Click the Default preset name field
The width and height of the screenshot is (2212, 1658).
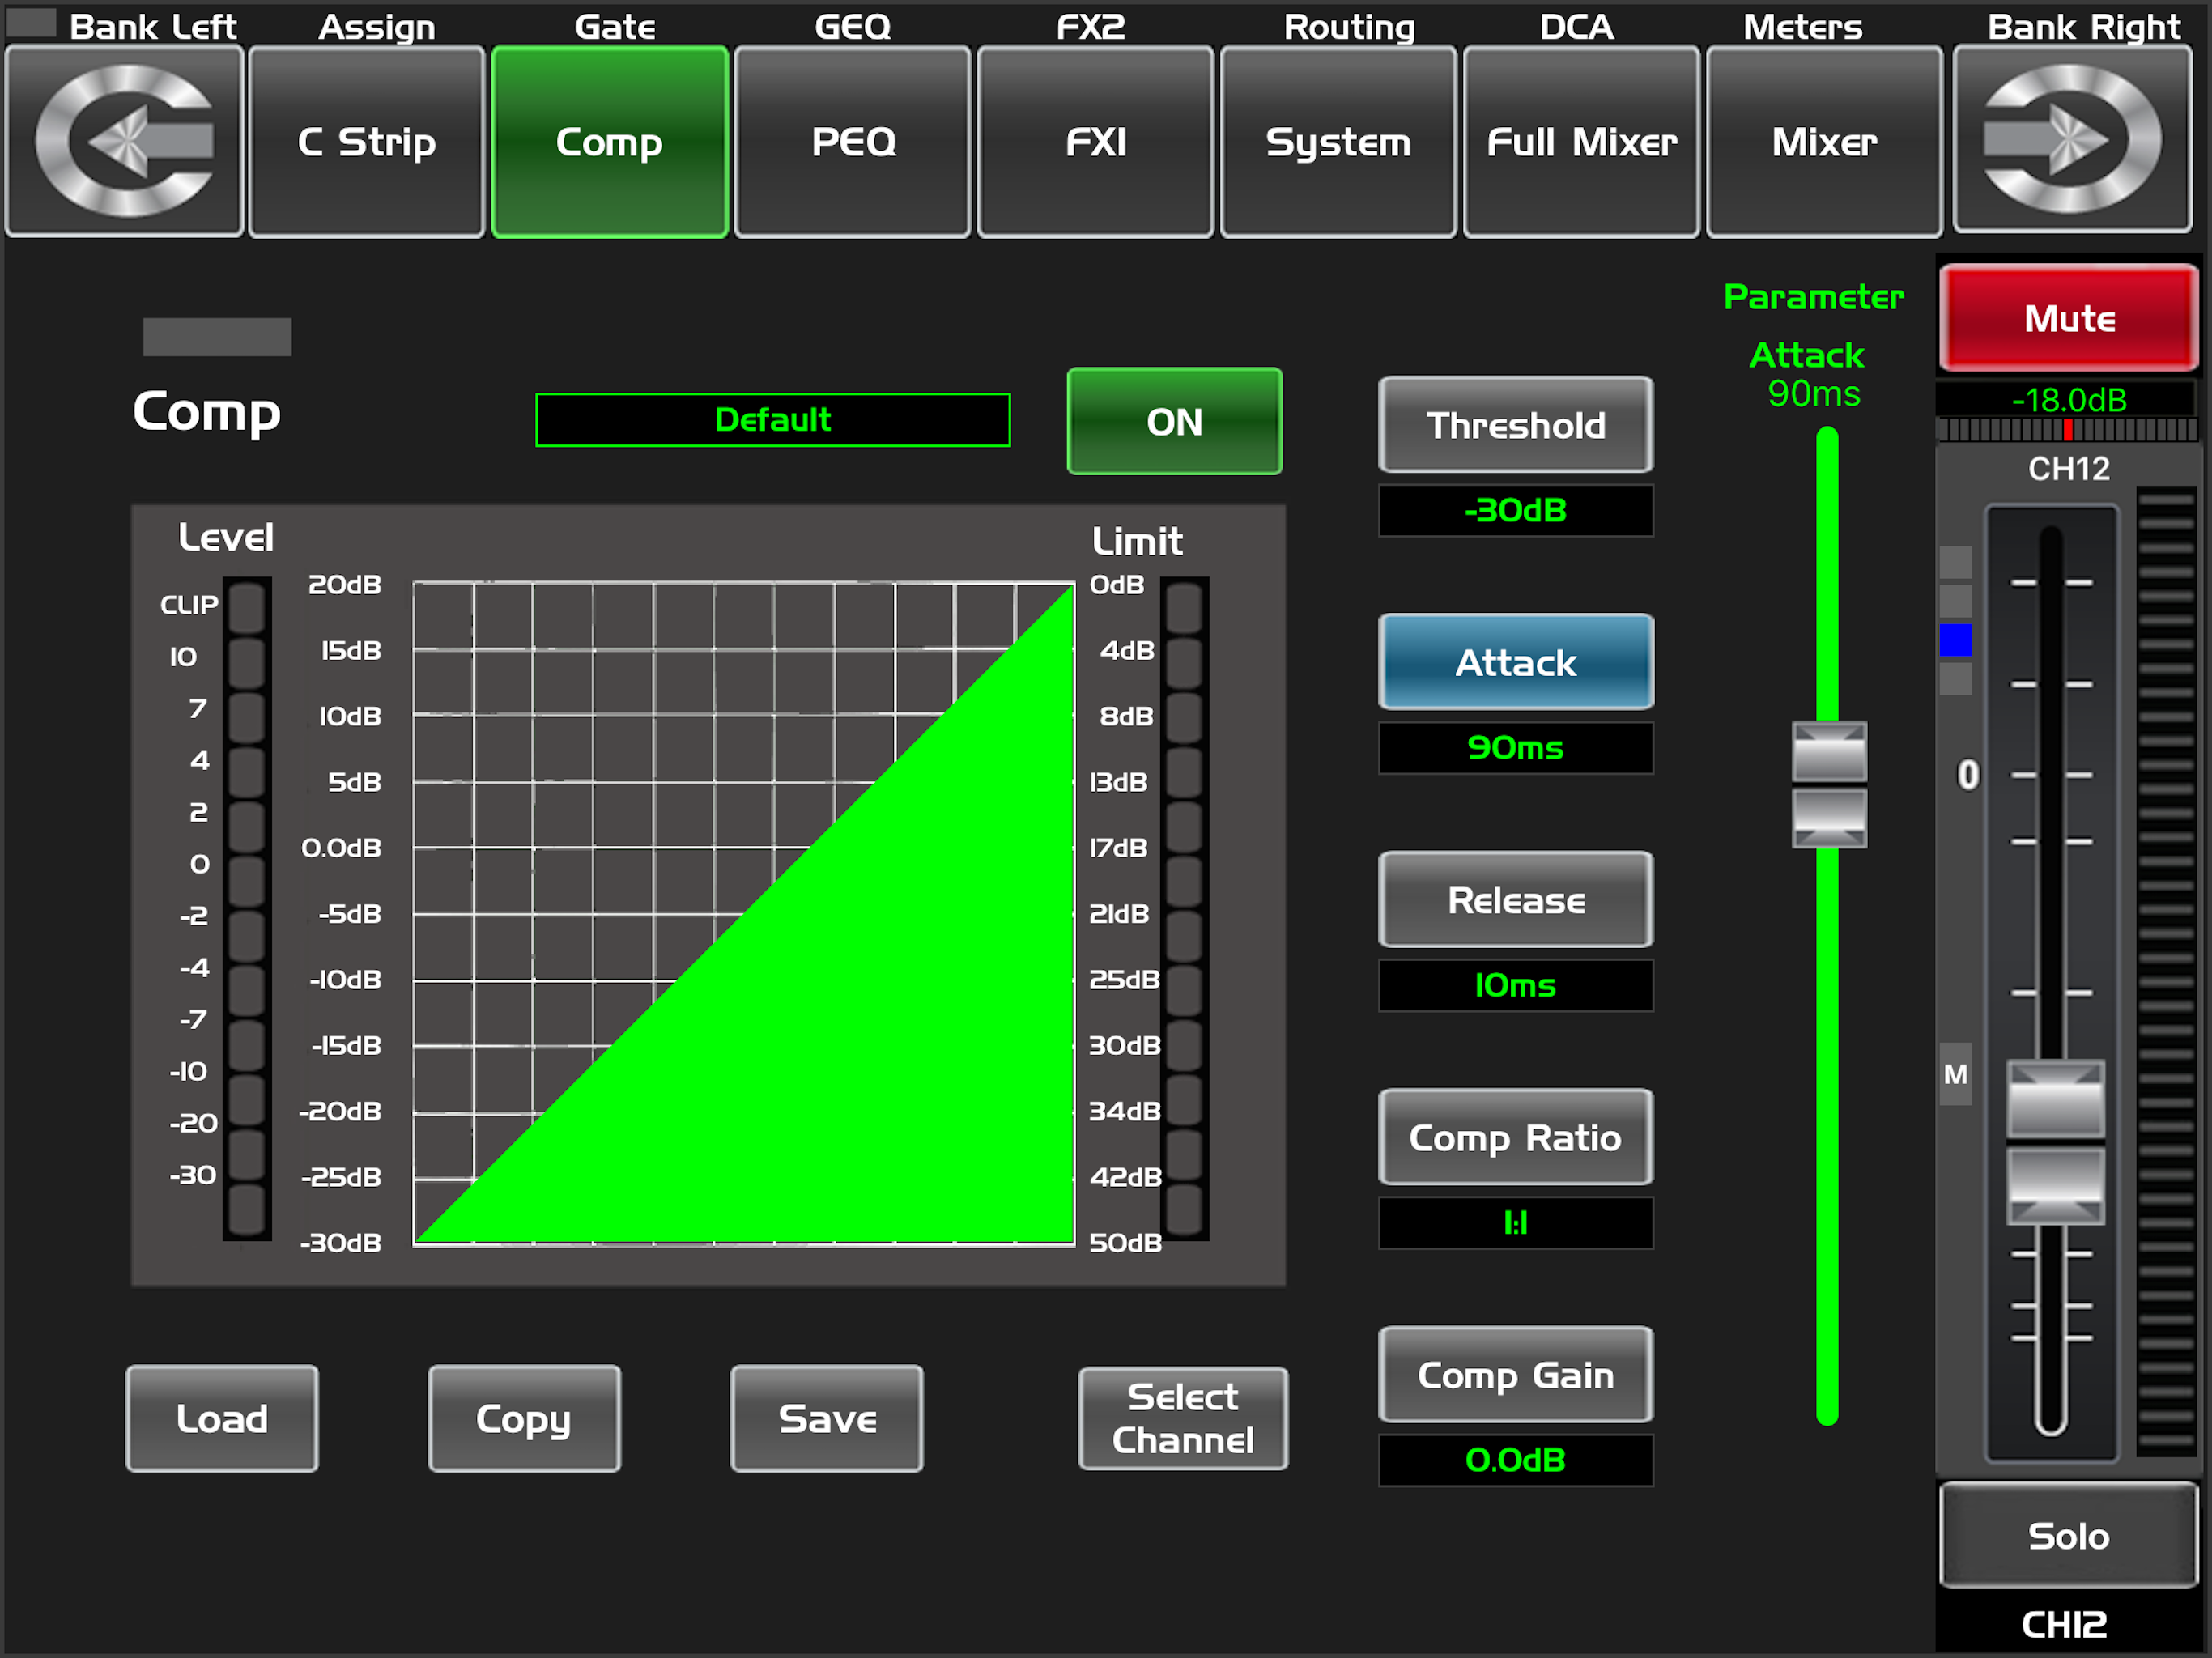(x=773, y=420)
